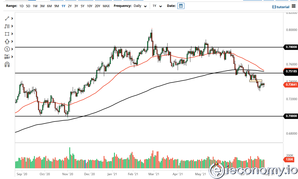The height and width of the screenshot is (179, 298).
Task: Select the rectangle drawing tool
Action: click(7, 34)
